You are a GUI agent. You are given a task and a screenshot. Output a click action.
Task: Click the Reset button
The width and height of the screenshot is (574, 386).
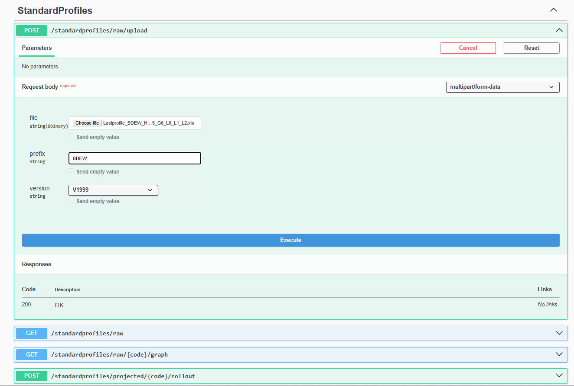click(531, 48)
